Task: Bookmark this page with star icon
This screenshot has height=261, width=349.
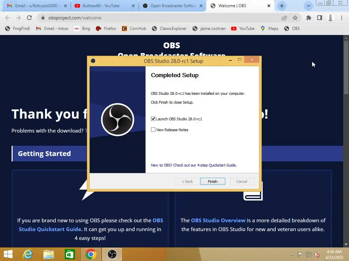Action: [x=295, y=18]
